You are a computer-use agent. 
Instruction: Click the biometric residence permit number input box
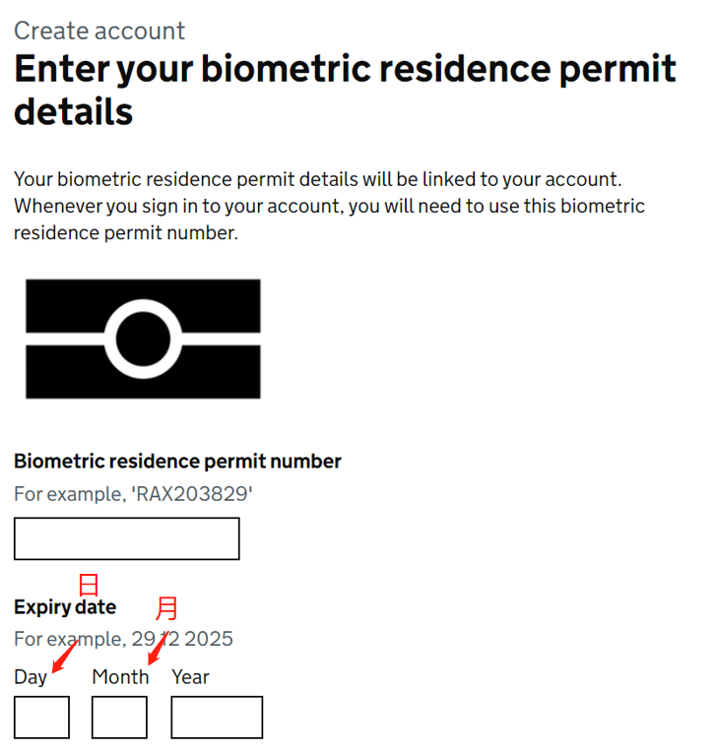click(x=126, y=538)
